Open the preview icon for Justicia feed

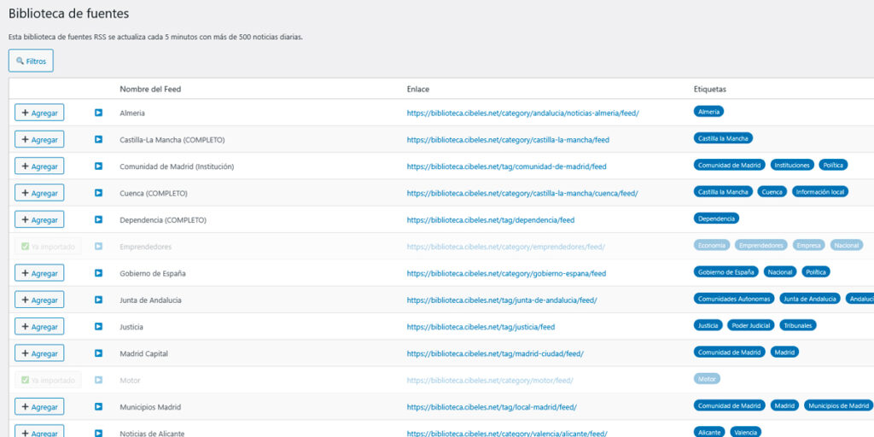98,327
